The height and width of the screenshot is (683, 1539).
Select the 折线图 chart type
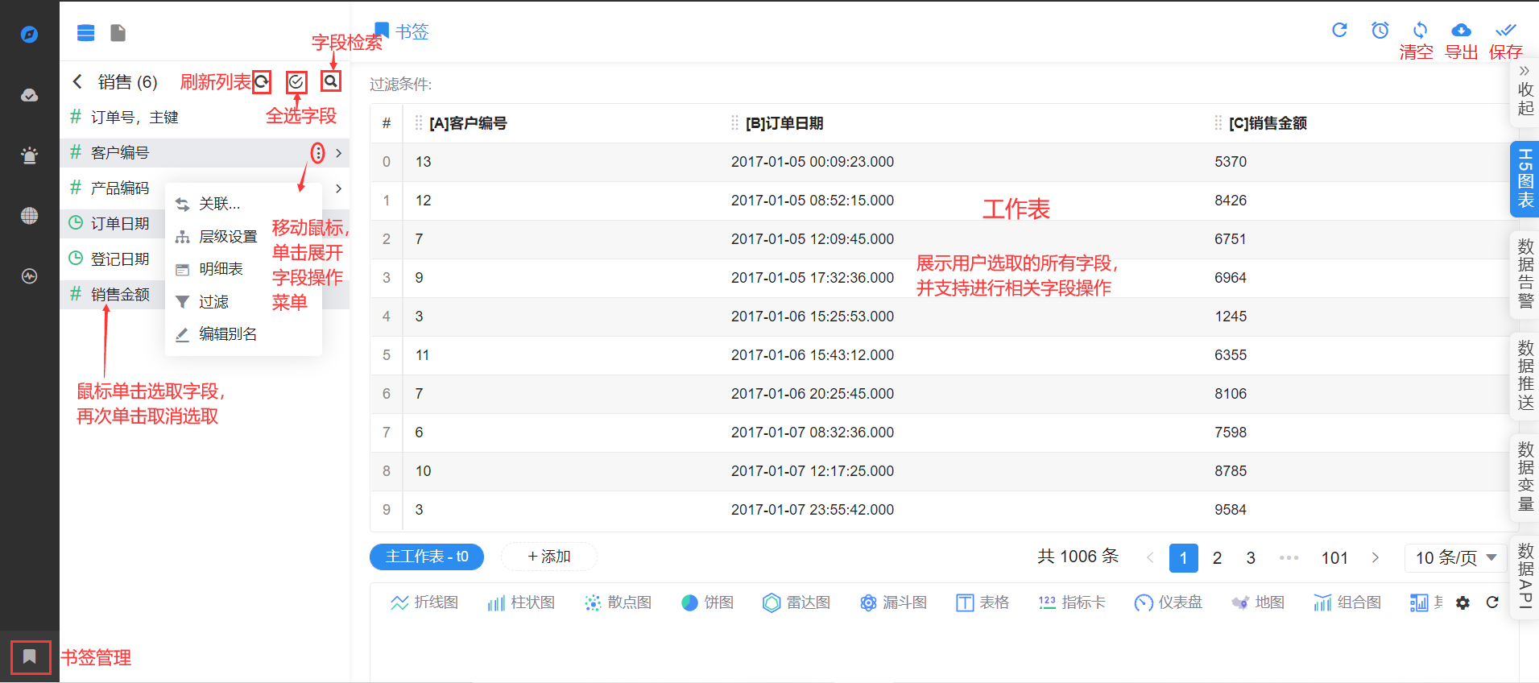(424, 602)
